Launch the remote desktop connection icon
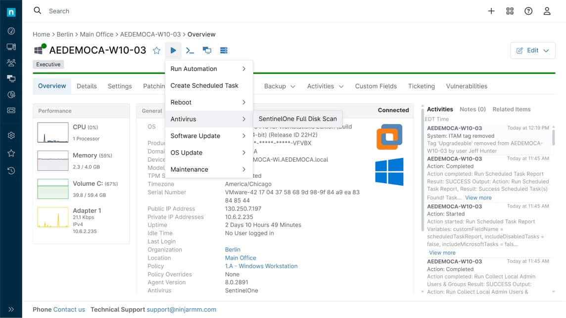The height and width of the screenshot is (318, 566). click(x=207, y=50)
